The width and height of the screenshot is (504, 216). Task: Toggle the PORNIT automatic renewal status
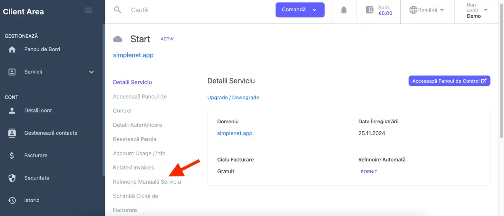pyautogui.click(x=369, y=172)
